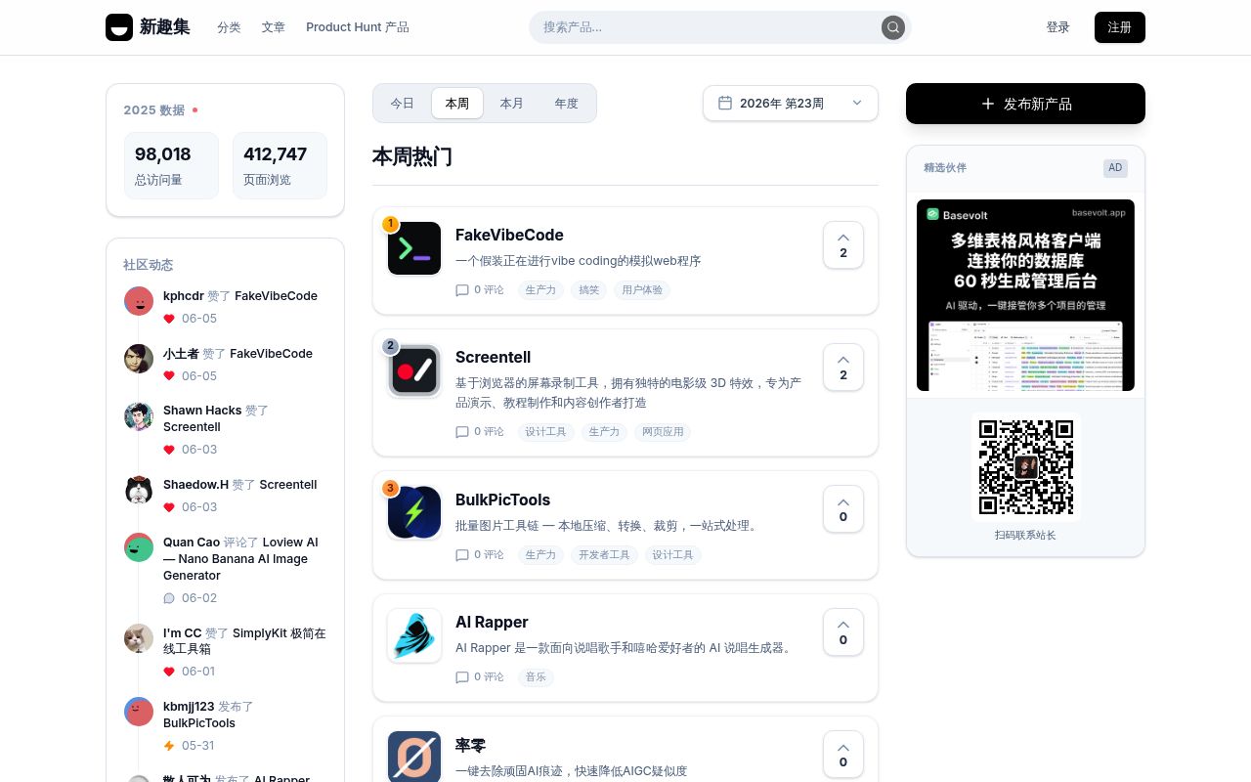
Task: Click kbmjj123's avatar
Action: pos(139,712)
